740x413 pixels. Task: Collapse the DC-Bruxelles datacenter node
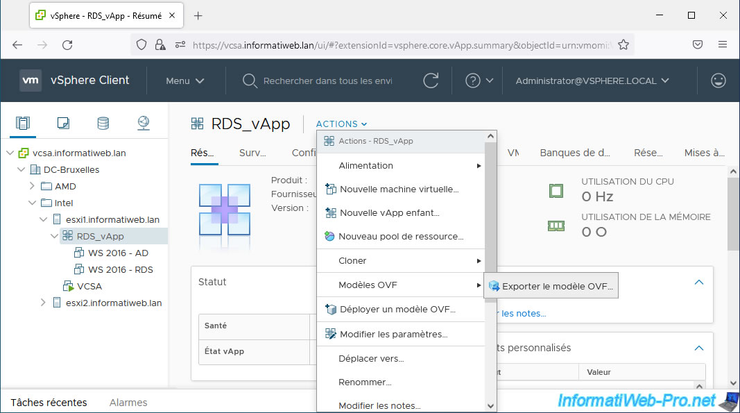21,169
